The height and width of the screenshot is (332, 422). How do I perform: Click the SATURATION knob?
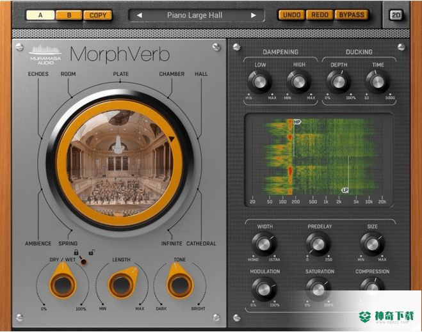click(x=318, y=289)
